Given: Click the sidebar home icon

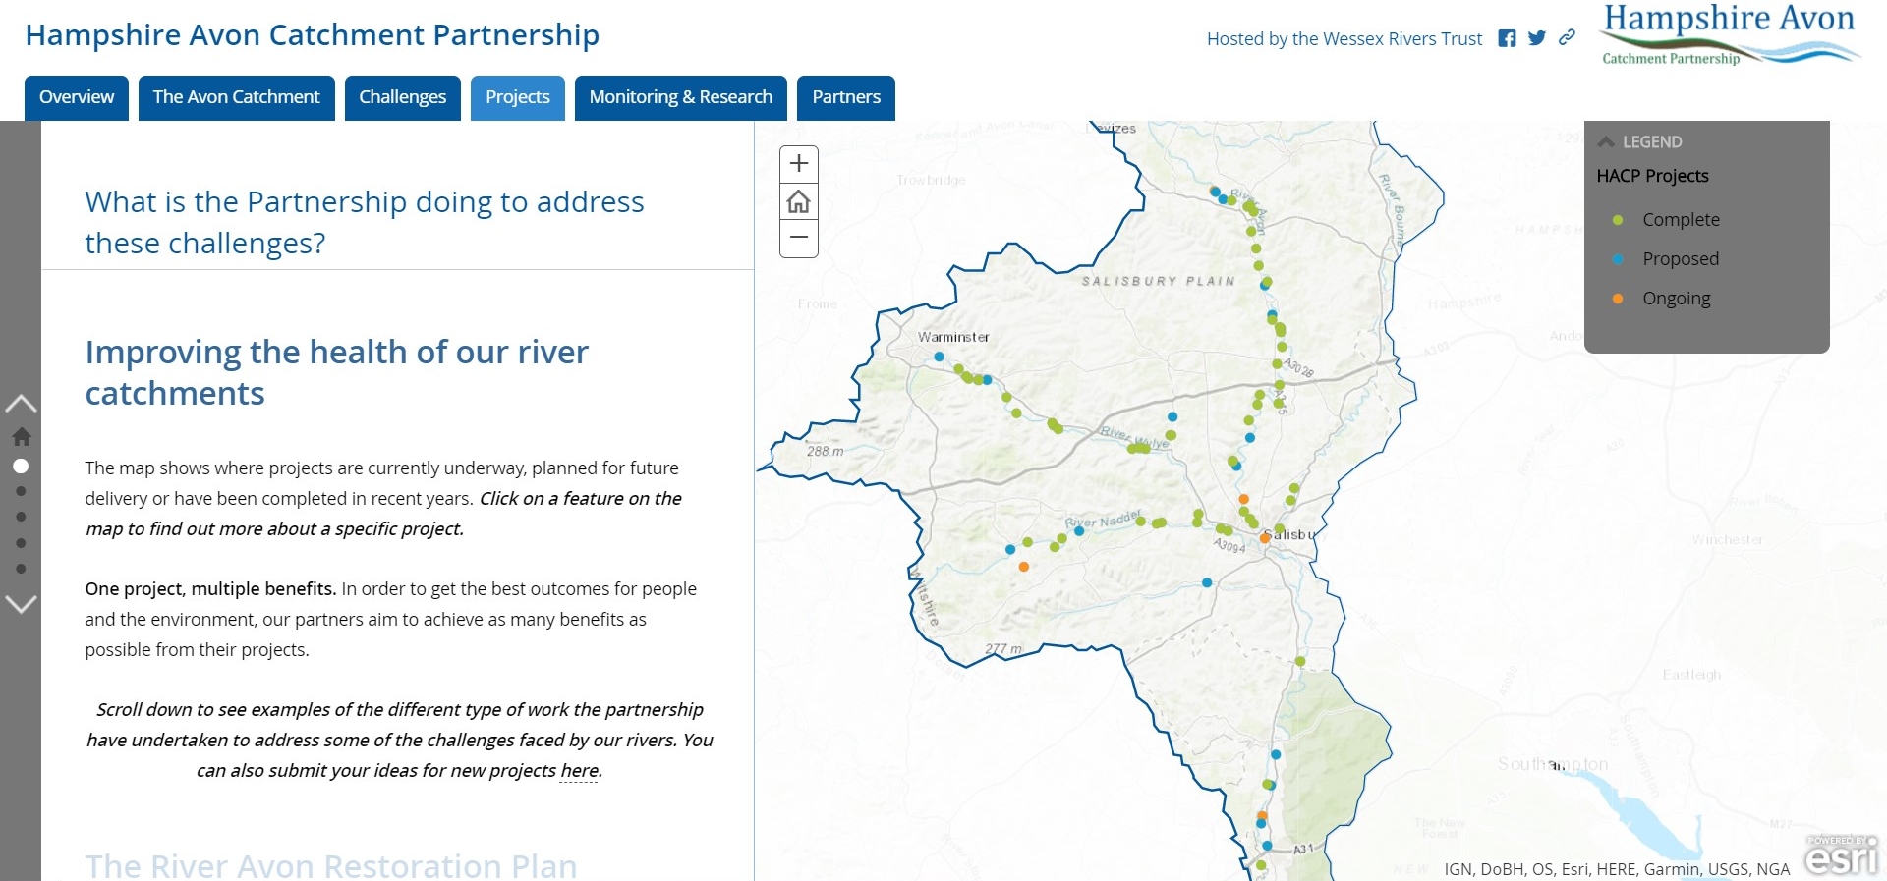Looking at the screenshot, I should coord(21,436).
